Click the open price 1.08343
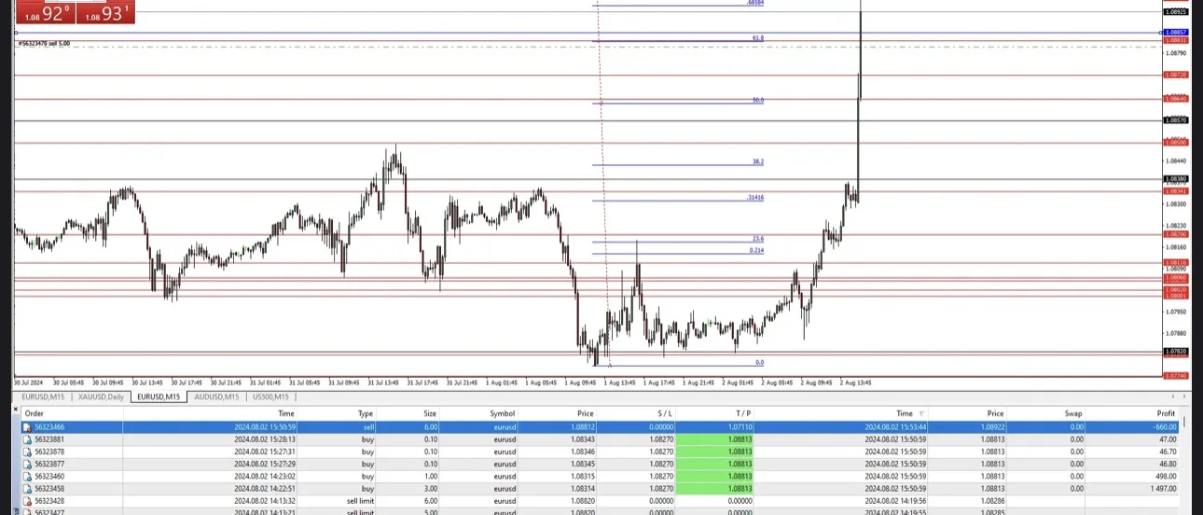1203x515 pixels. pos(582,439)
